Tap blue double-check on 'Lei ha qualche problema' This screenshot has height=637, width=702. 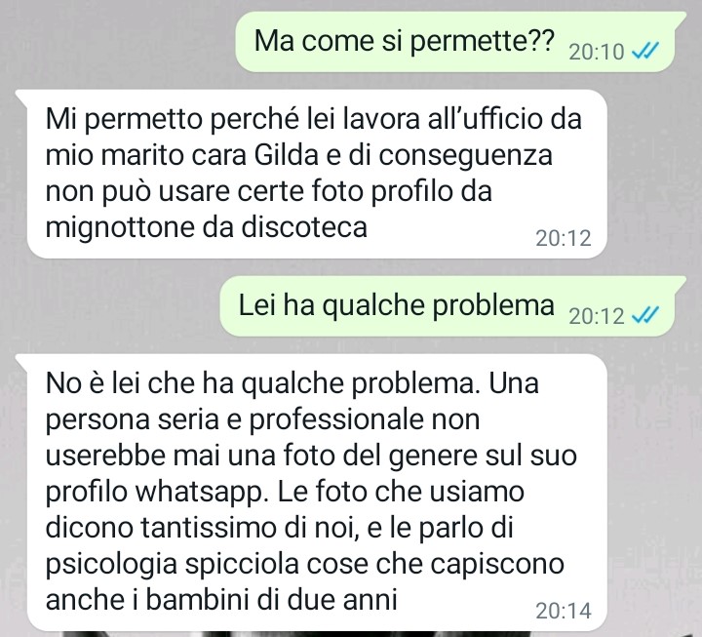coord(644,315)
